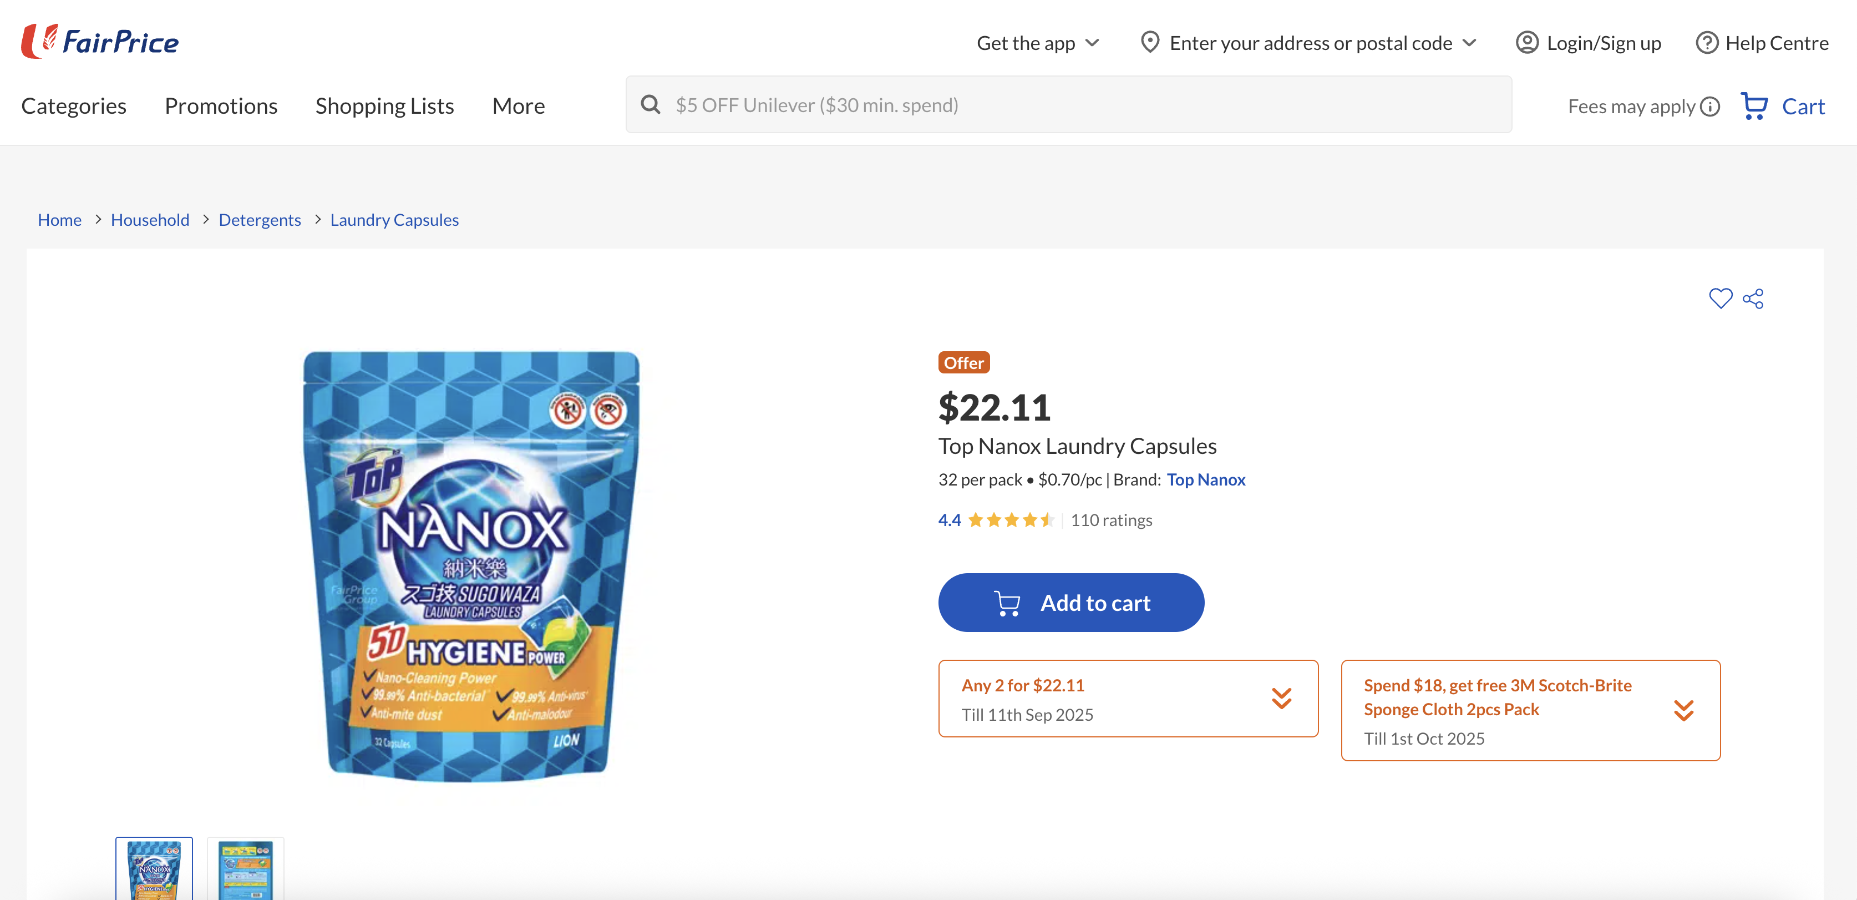
Task: Expand the free 3M Scotch-Brite offer
Action: [1683, 710]
